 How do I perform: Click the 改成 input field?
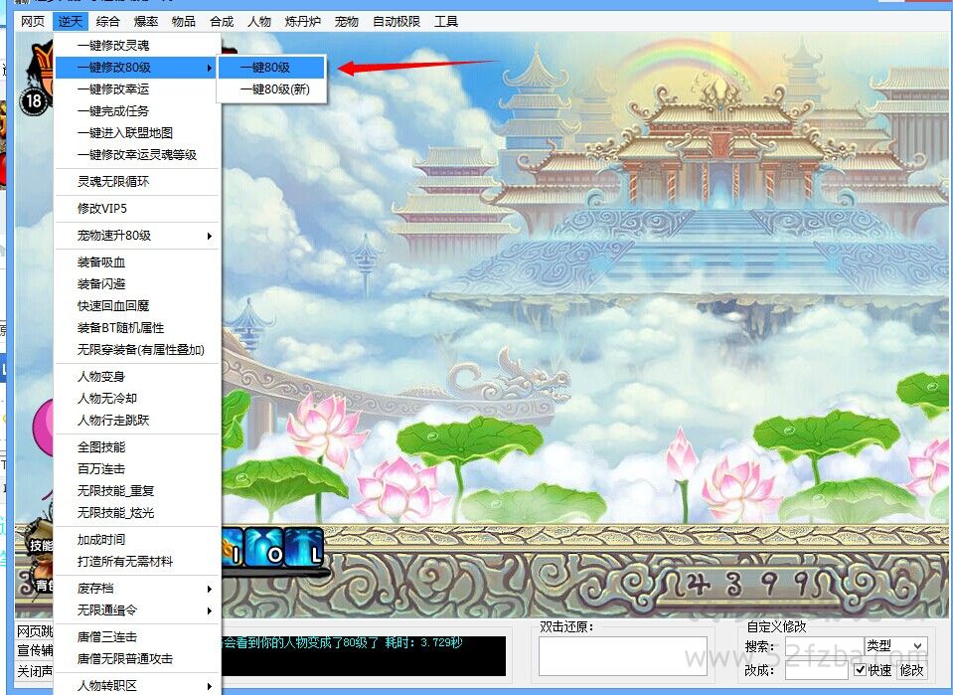pos(815,670)
